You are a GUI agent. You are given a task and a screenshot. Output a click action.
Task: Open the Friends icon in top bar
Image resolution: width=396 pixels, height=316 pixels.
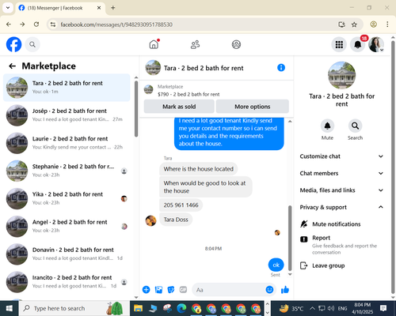(x=195, y=44)
